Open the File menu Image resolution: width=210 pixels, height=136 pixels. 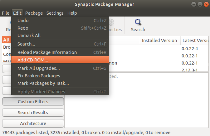(6, 13)
